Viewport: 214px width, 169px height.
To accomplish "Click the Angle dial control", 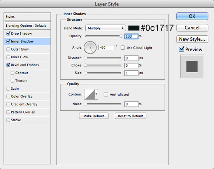I will click(90, 47).
